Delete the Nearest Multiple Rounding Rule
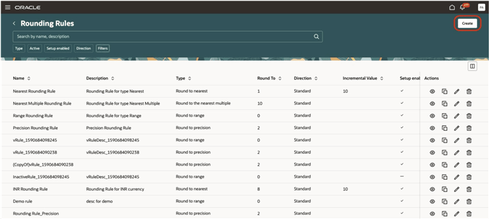Image resolution: width=490 pixels, height=220 pixels. [x=469, y=103]
